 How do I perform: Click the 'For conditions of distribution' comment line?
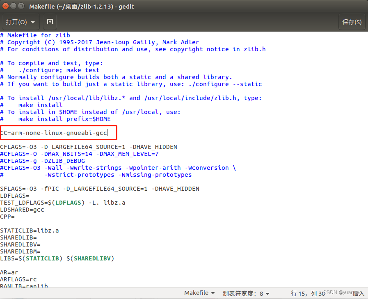[133, 49]
